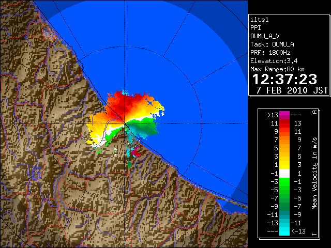The image size is (331, 248).
Task: Select the "OUMU_A_V" product name
Action: pos(265,36)
